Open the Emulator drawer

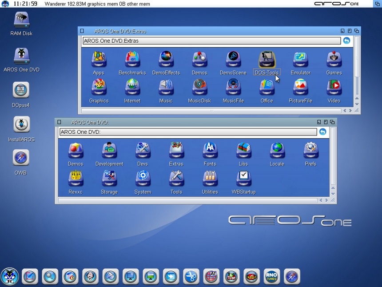click(300, 60)
